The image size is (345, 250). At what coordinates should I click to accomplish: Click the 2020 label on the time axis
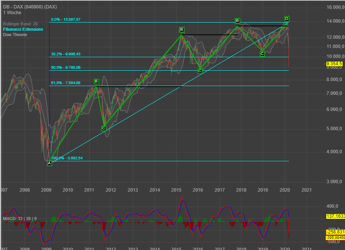tap(285, 190)
